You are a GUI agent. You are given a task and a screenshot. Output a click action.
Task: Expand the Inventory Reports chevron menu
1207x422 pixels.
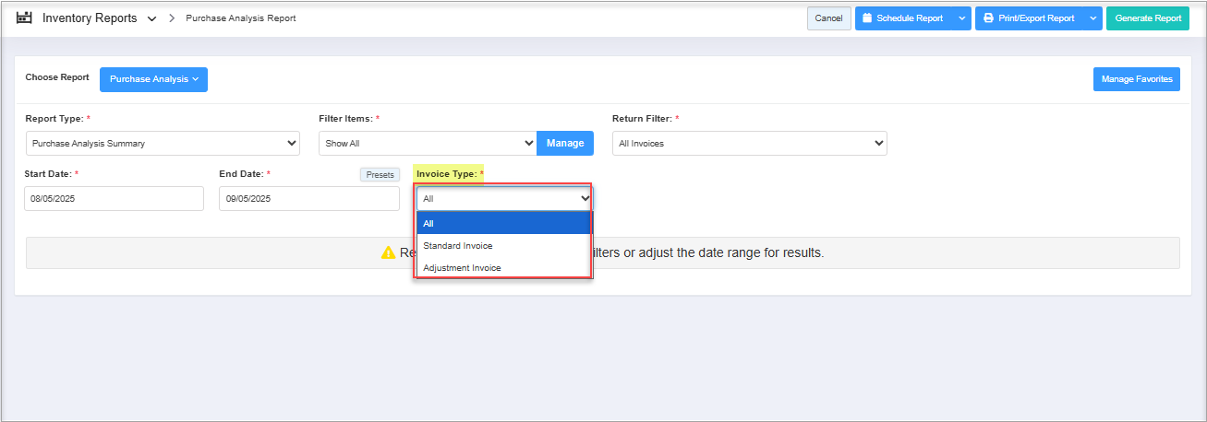coord(152,18)
